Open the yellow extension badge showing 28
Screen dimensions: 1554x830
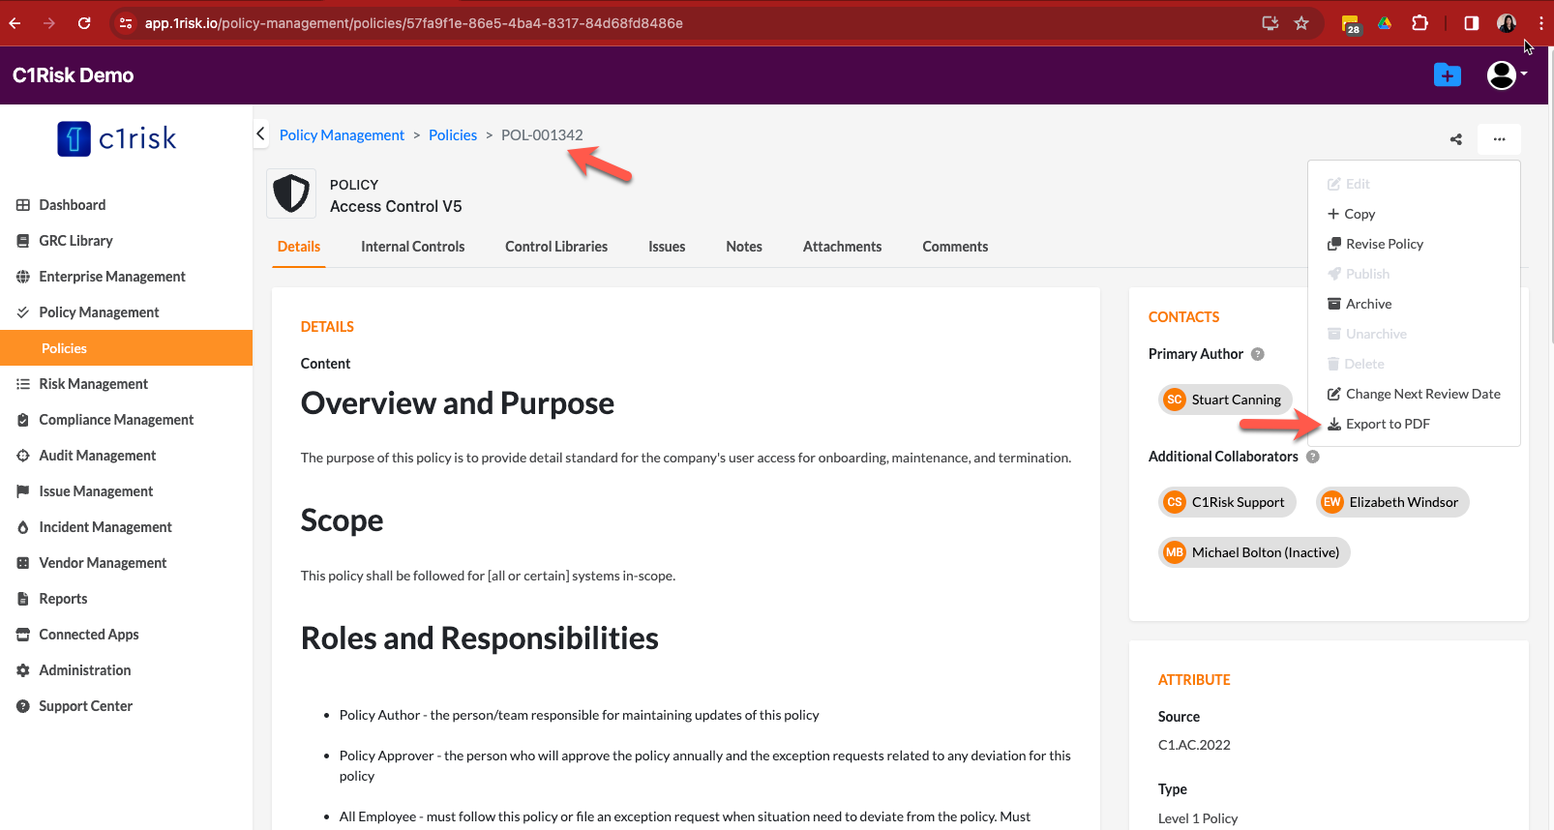pos(1351,24)
